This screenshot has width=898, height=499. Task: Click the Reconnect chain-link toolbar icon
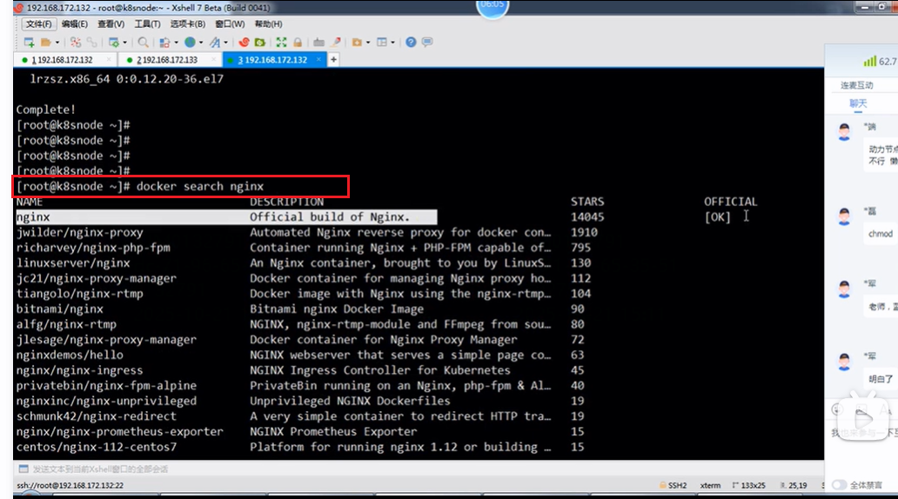click(91, 43)
